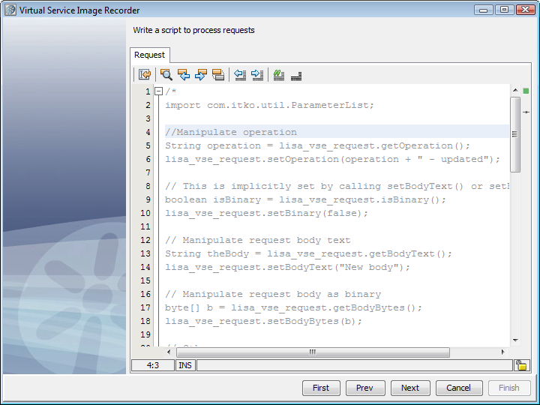Click the horizontal scrollbar right arrow
This screenshot has width=540, height=405.
point(502,352)
